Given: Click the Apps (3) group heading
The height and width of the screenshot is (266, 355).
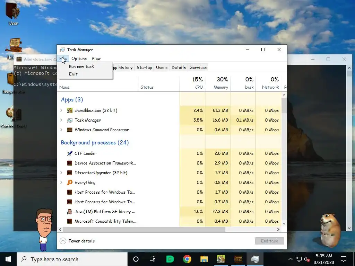Looking at the screenshot, I should (72, 99).
